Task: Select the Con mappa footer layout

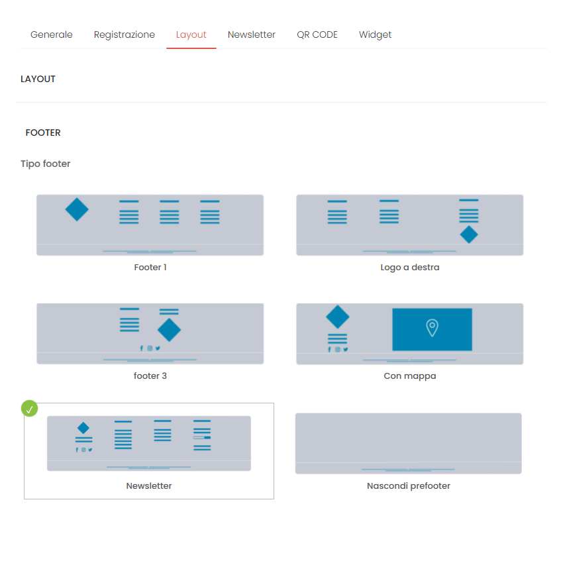Action: point(409,333)
